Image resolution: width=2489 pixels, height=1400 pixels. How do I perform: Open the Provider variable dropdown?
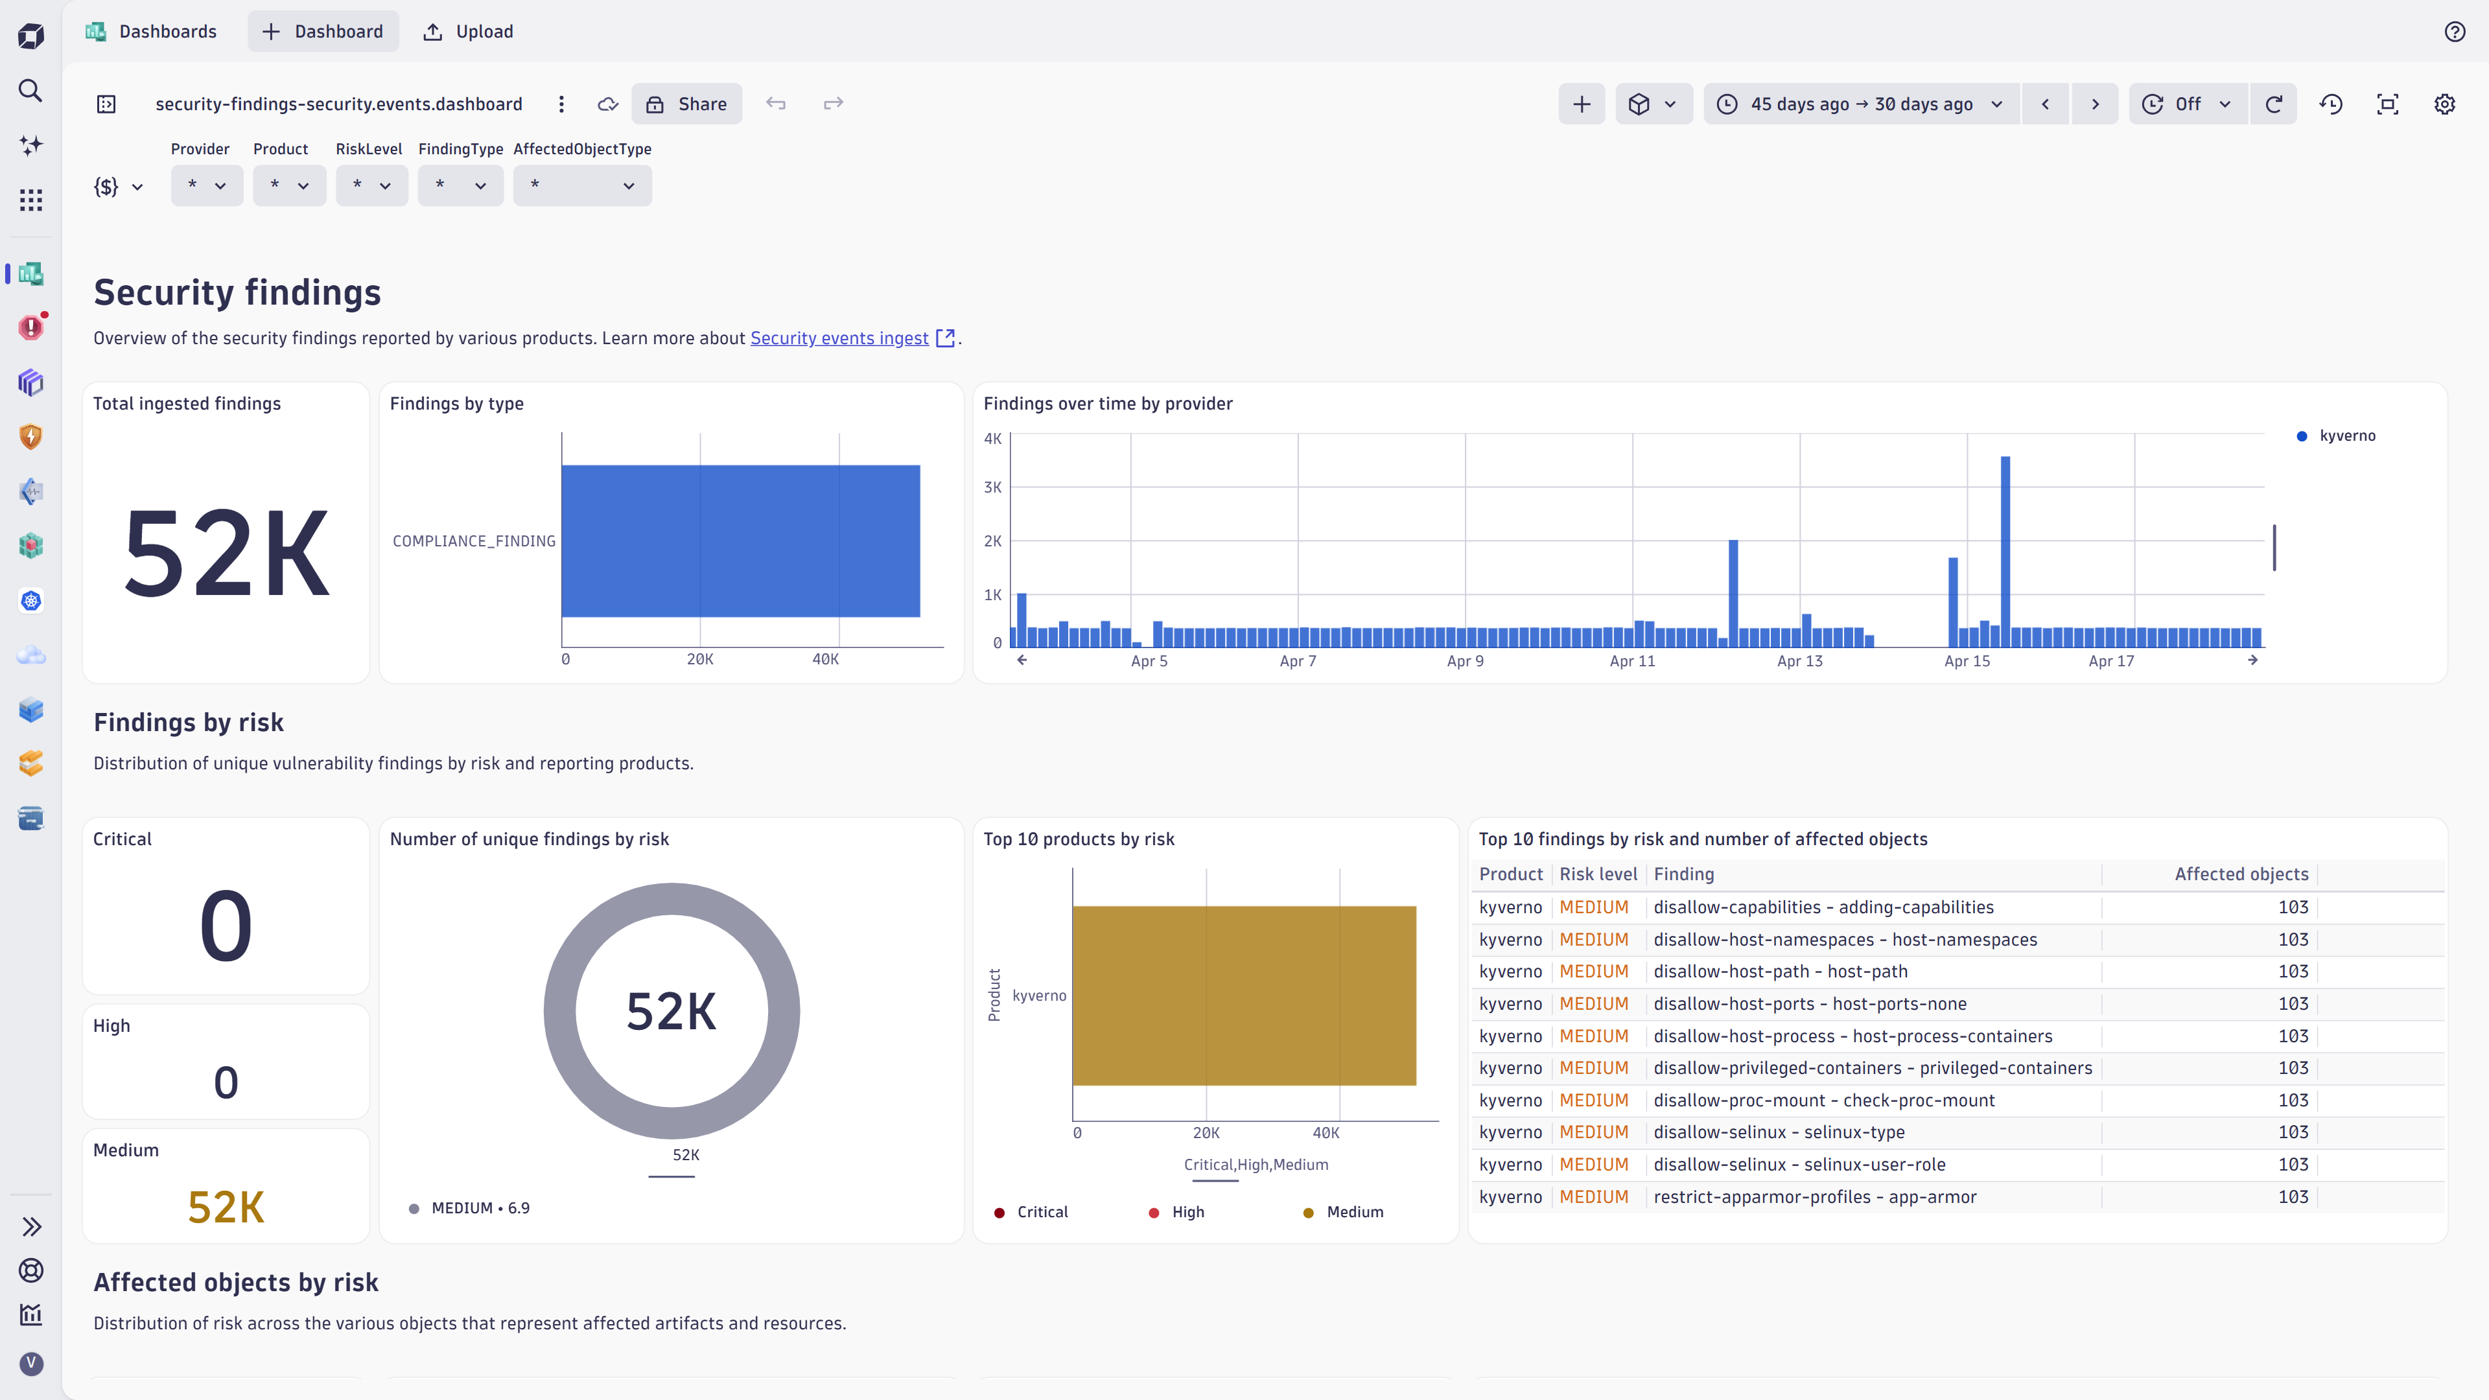point(207,185)
